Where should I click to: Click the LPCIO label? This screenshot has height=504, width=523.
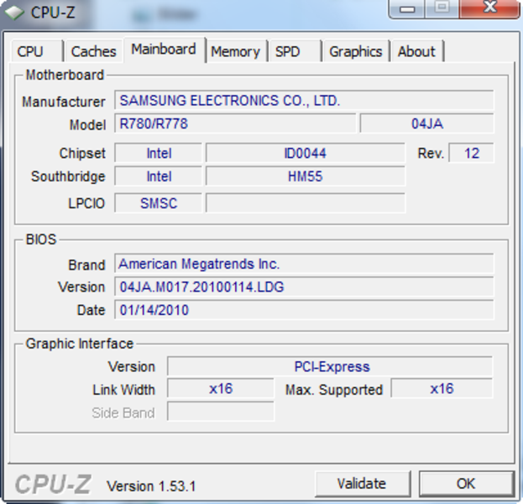pyautogui.click(x=86, y=203)
